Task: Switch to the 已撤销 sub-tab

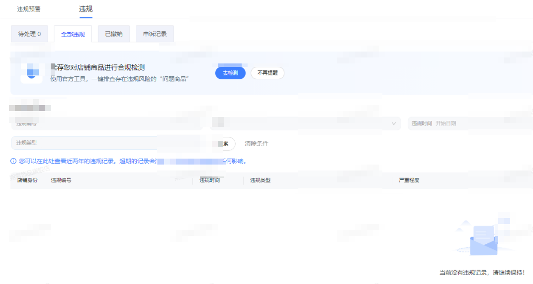Action: point(114,34)
